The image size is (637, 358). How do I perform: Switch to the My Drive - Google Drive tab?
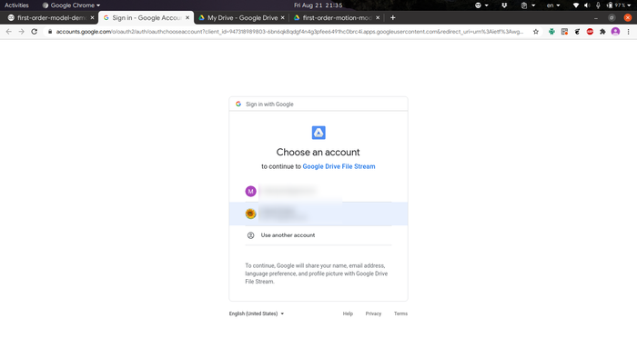coord(241,18)
